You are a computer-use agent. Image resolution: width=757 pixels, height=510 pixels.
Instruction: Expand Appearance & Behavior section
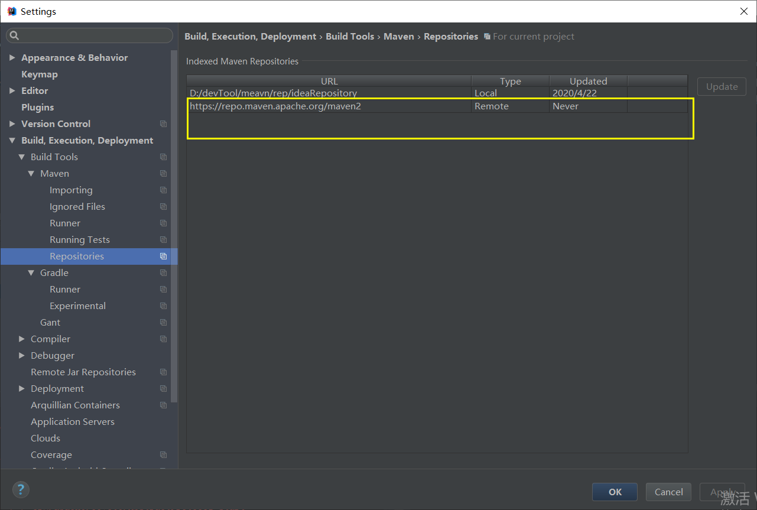coord(12,57)
